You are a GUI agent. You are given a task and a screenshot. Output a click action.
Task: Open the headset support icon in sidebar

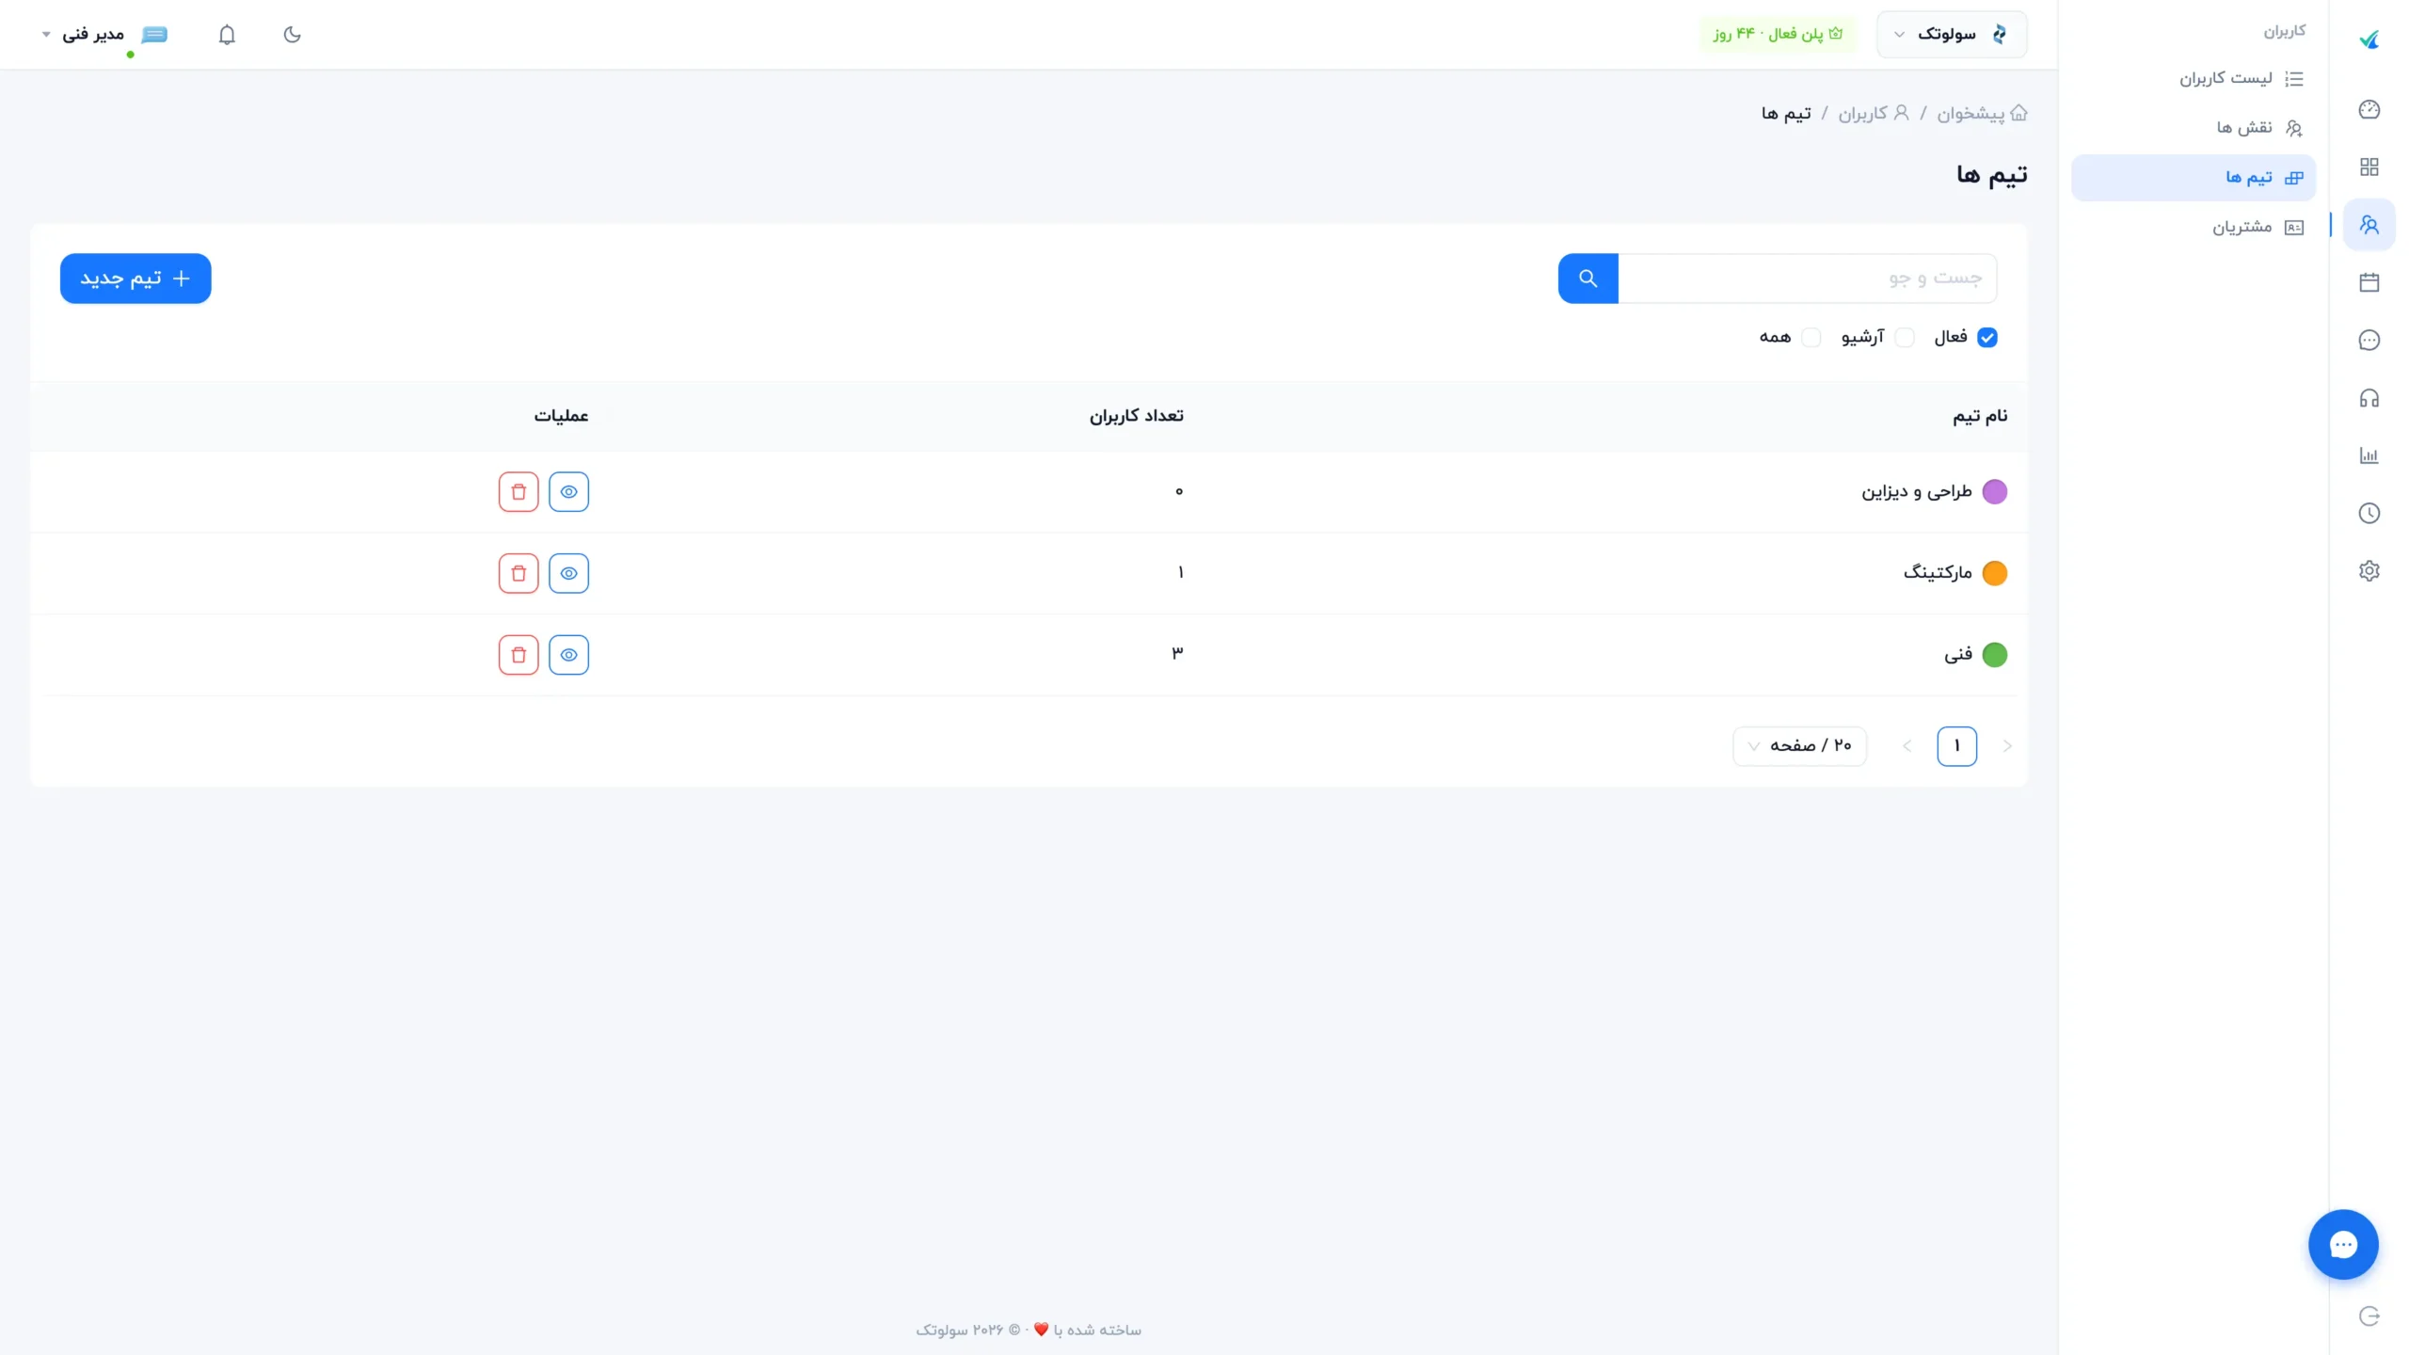2369,398
